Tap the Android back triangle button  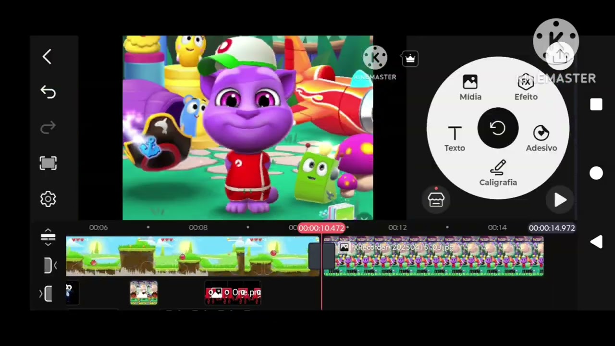pyautogui.click(x=596, y=242)
